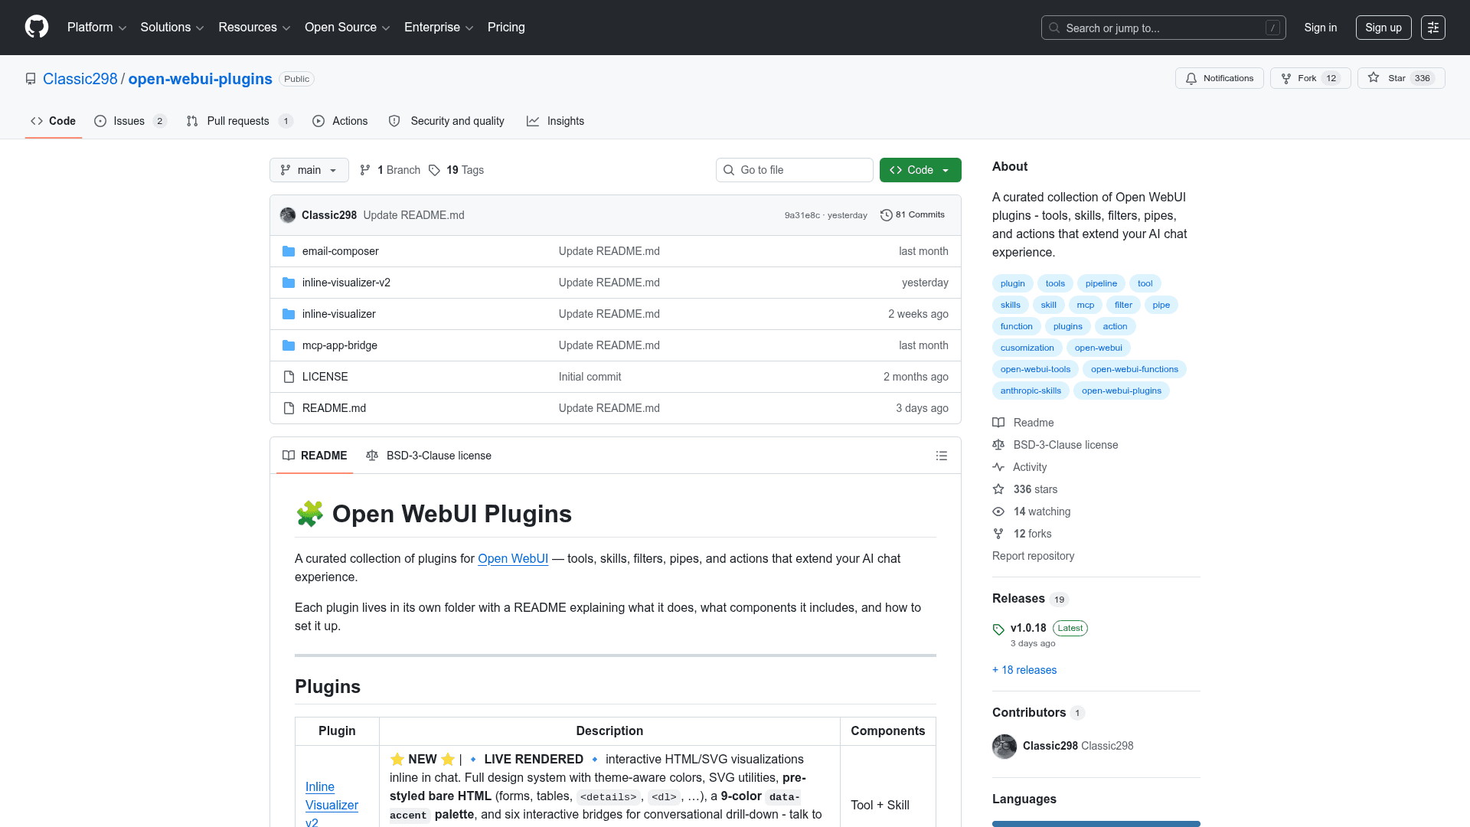This screenshot has height=827, width=1470.
Task: Expand the Resources menu
Action: pos(254,28)
